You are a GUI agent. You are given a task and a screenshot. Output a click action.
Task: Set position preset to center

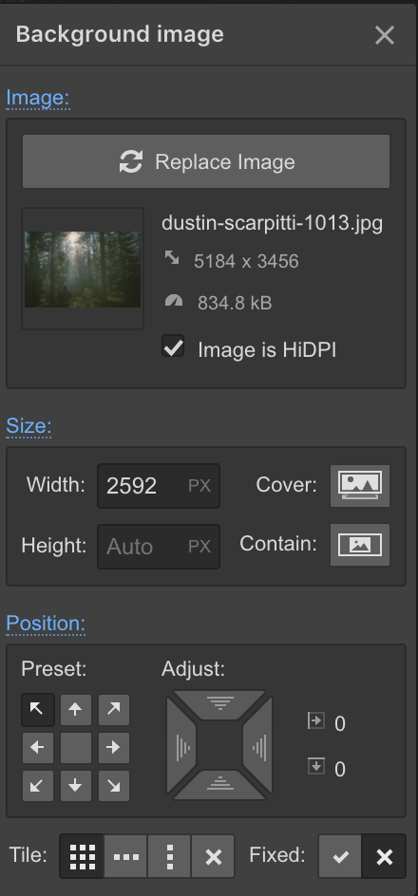75,747
